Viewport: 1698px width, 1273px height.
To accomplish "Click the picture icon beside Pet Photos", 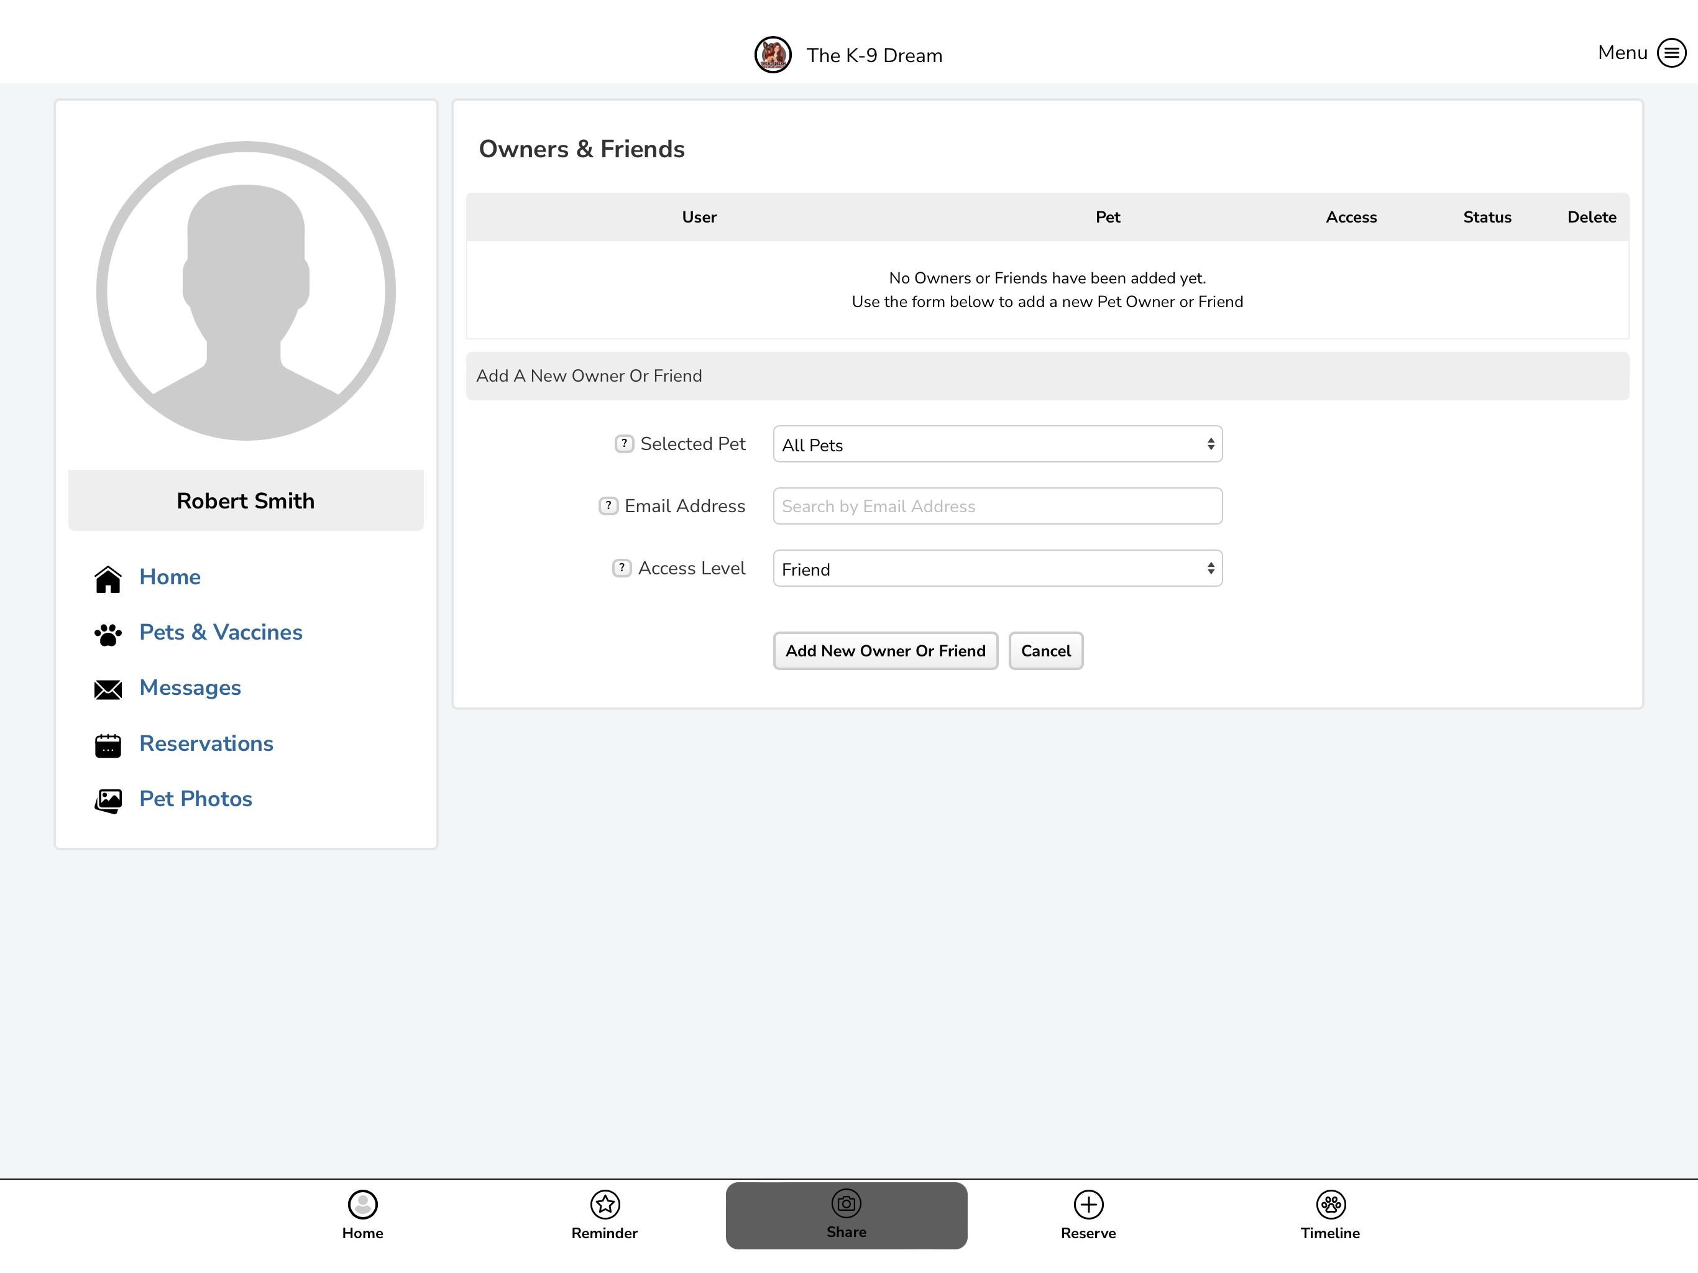I will (x=108, y=801).
